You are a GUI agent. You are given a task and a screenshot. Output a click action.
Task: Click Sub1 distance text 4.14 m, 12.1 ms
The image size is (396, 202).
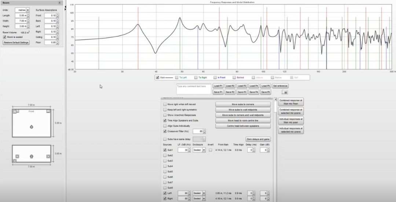pos(223,150)
